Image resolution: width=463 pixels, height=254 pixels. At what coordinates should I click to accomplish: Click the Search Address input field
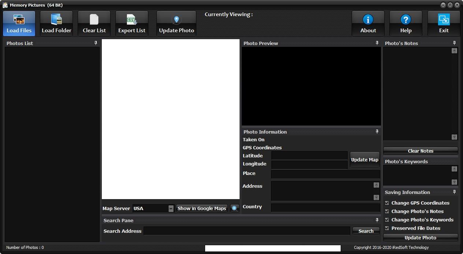click(247, 231)
